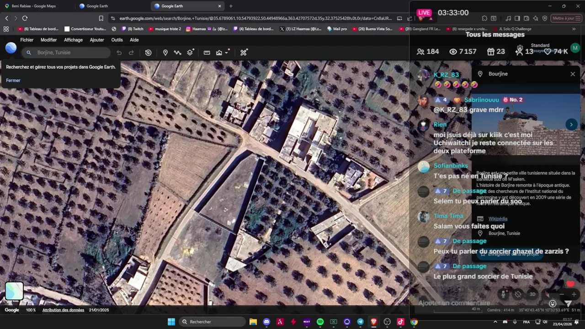Select the draw path tool
Image resolution: width=585 pixels, height=329 pixels.
177,53
